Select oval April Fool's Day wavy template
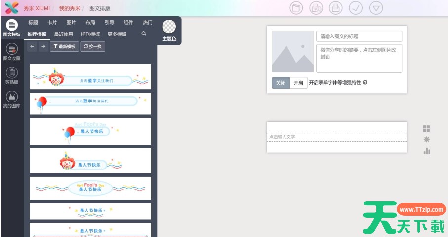 coord(90,188)
